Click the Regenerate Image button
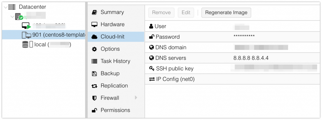The image size is (322, 120). coord(226,13)
